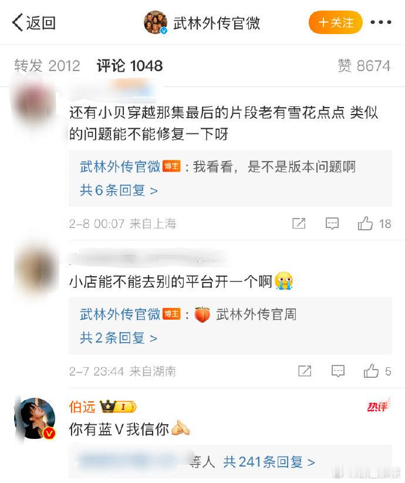Switch to the 转发 2012 tab
This screenshot has width=405, height=483.
point(47,66)
